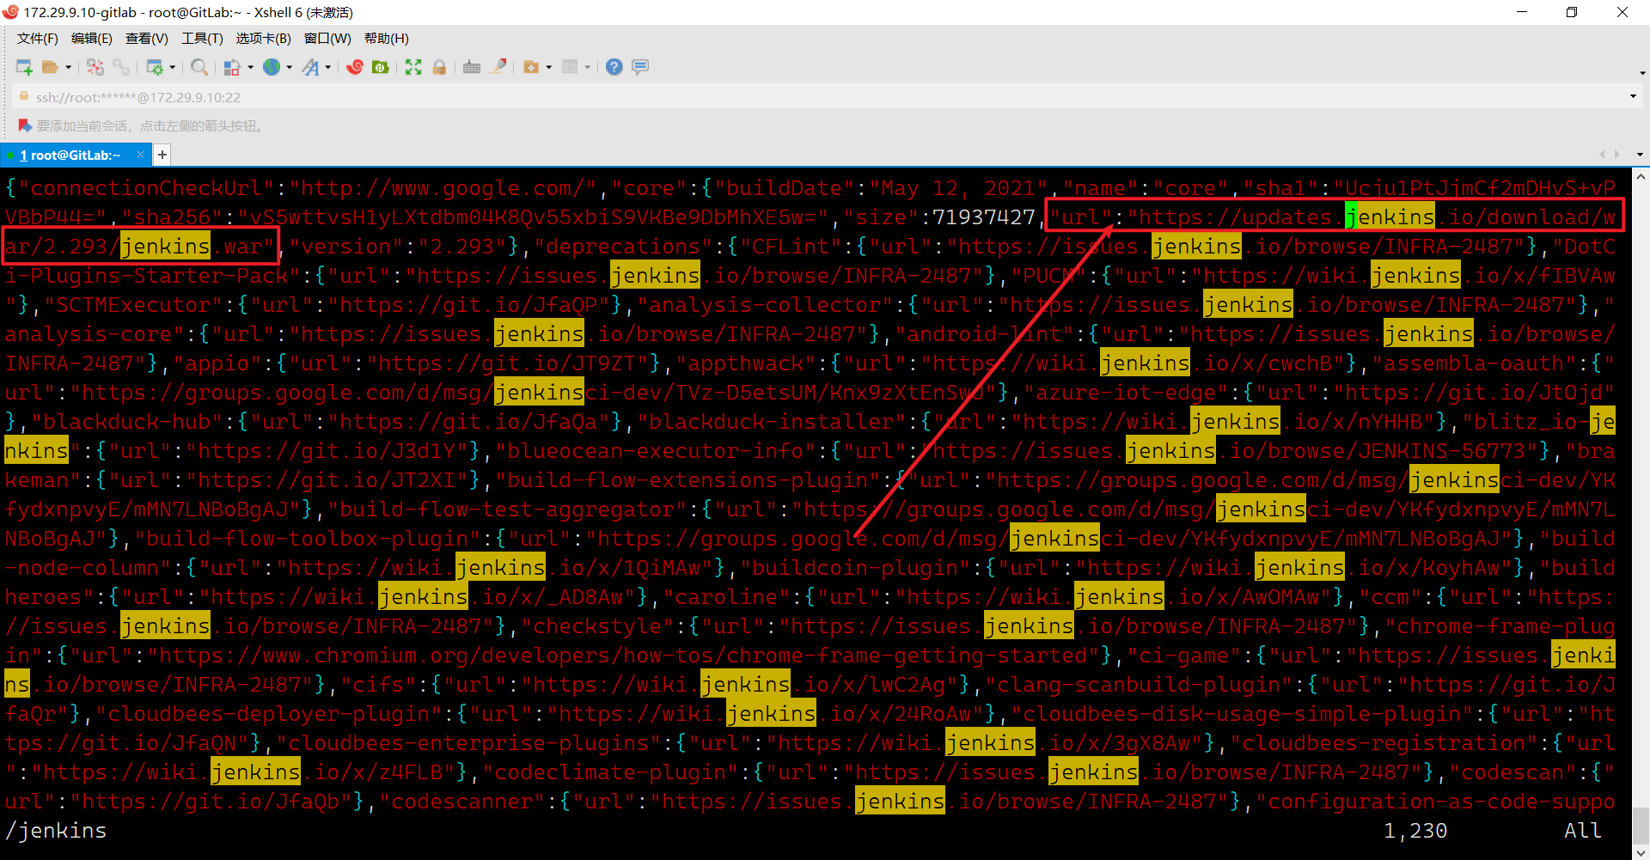Click the Reconnect chain link icon
The width and height of the screenshot is (1650, 860).
(x=121, y=67)
